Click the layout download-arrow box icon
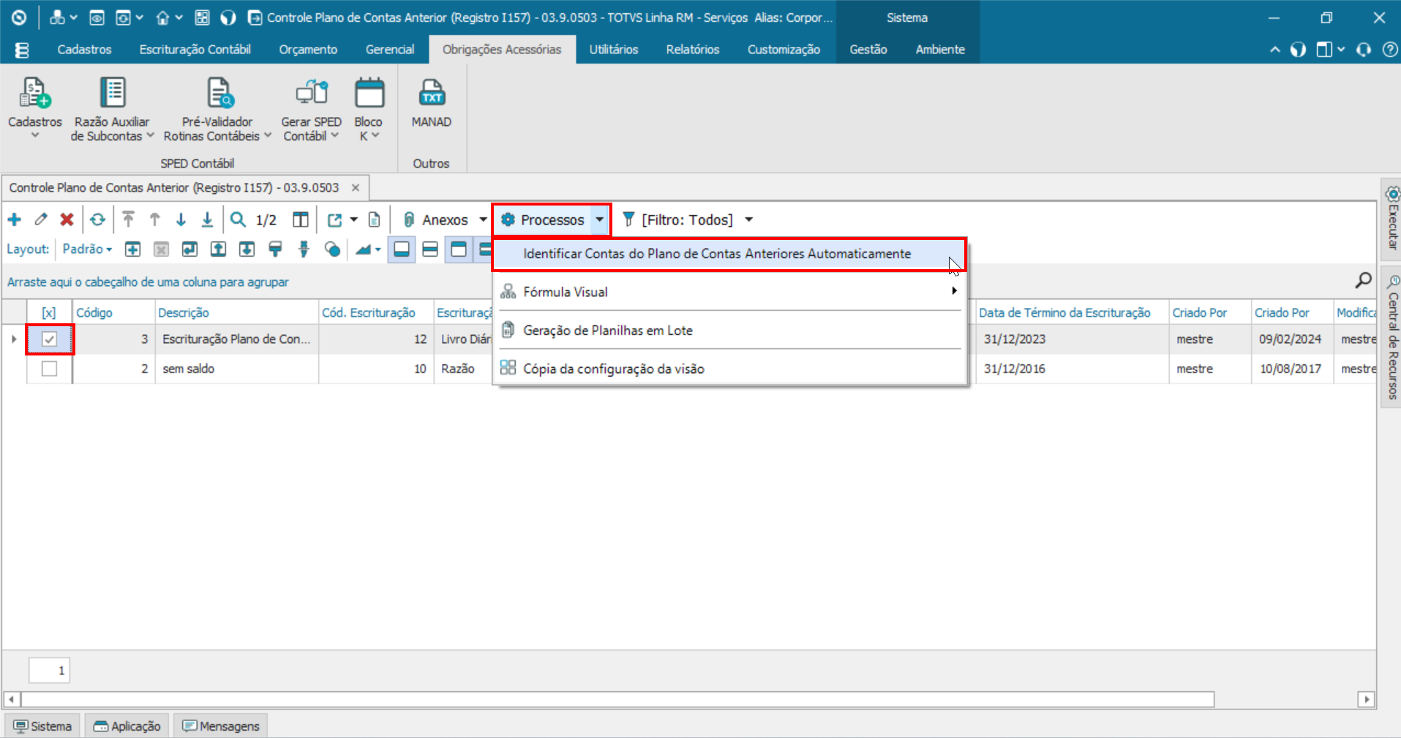Screen dimensions: 1401x738 [x=247, y=249]
